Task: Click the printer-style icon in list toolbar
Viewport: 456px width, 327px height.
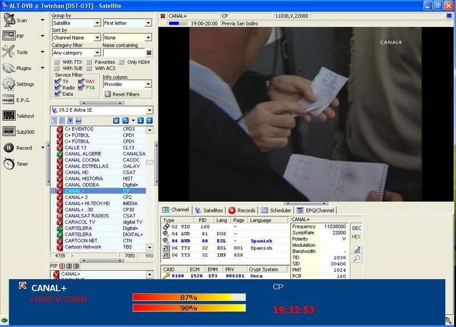Action: 78,120
